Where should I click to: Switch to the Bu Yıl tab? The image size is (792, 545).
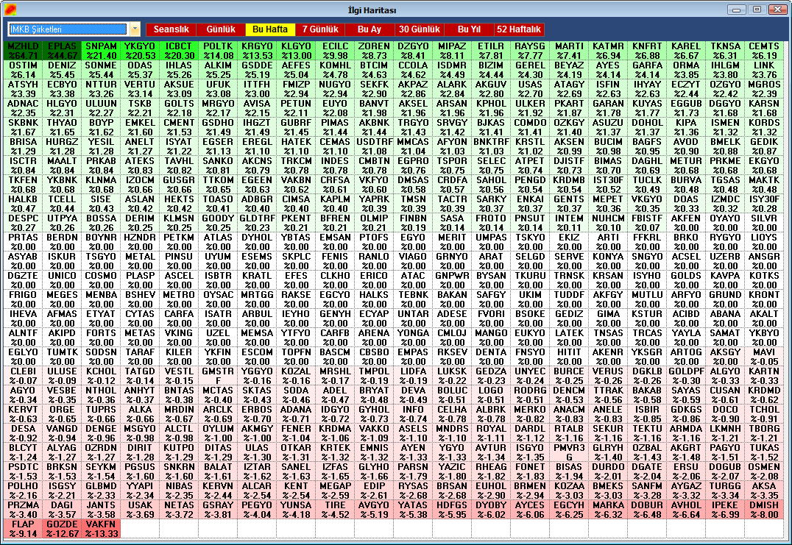tap(469, 29)
